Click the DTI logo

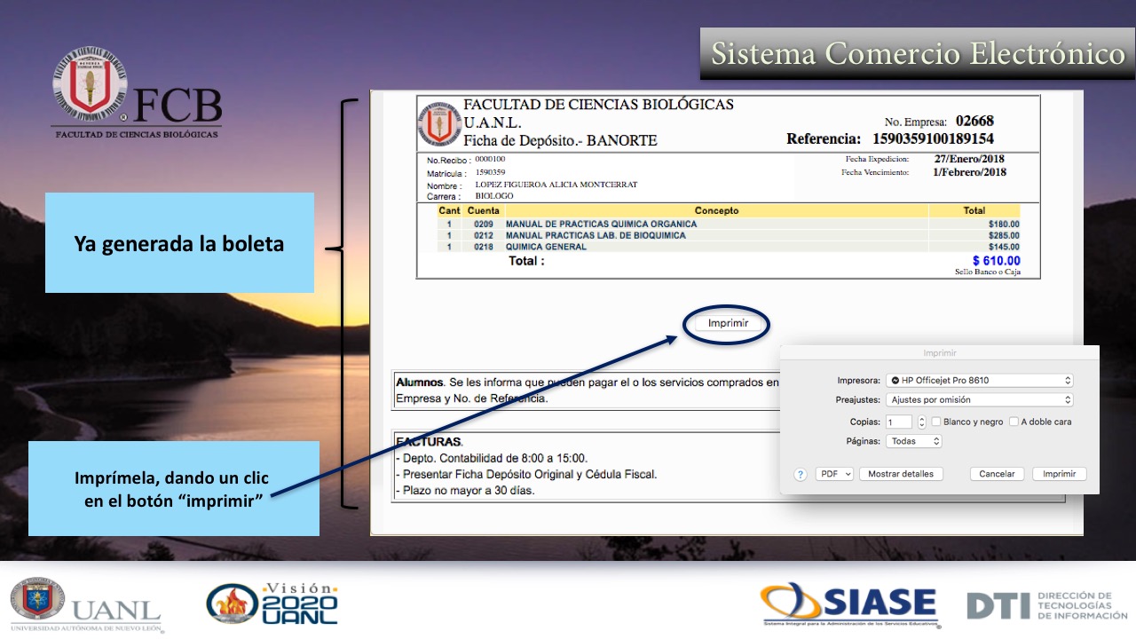tap(1047, 605)
